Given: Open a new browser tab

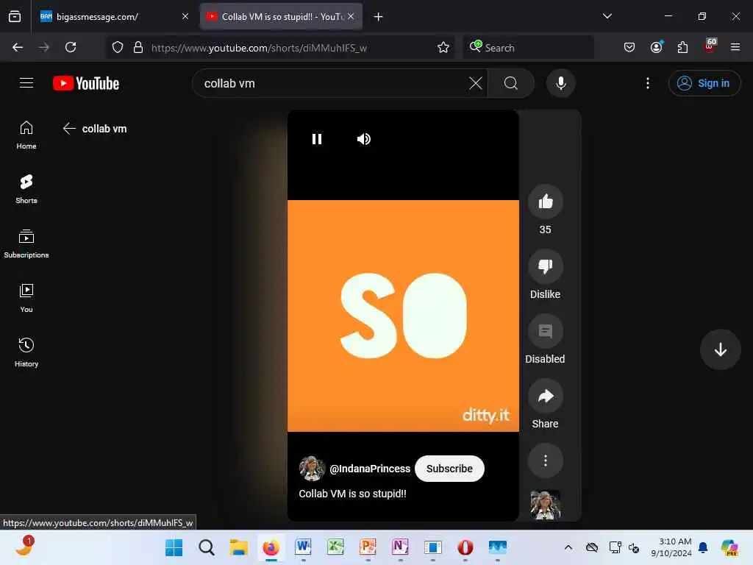Looking at the screenshot, I should click(379, 17).
